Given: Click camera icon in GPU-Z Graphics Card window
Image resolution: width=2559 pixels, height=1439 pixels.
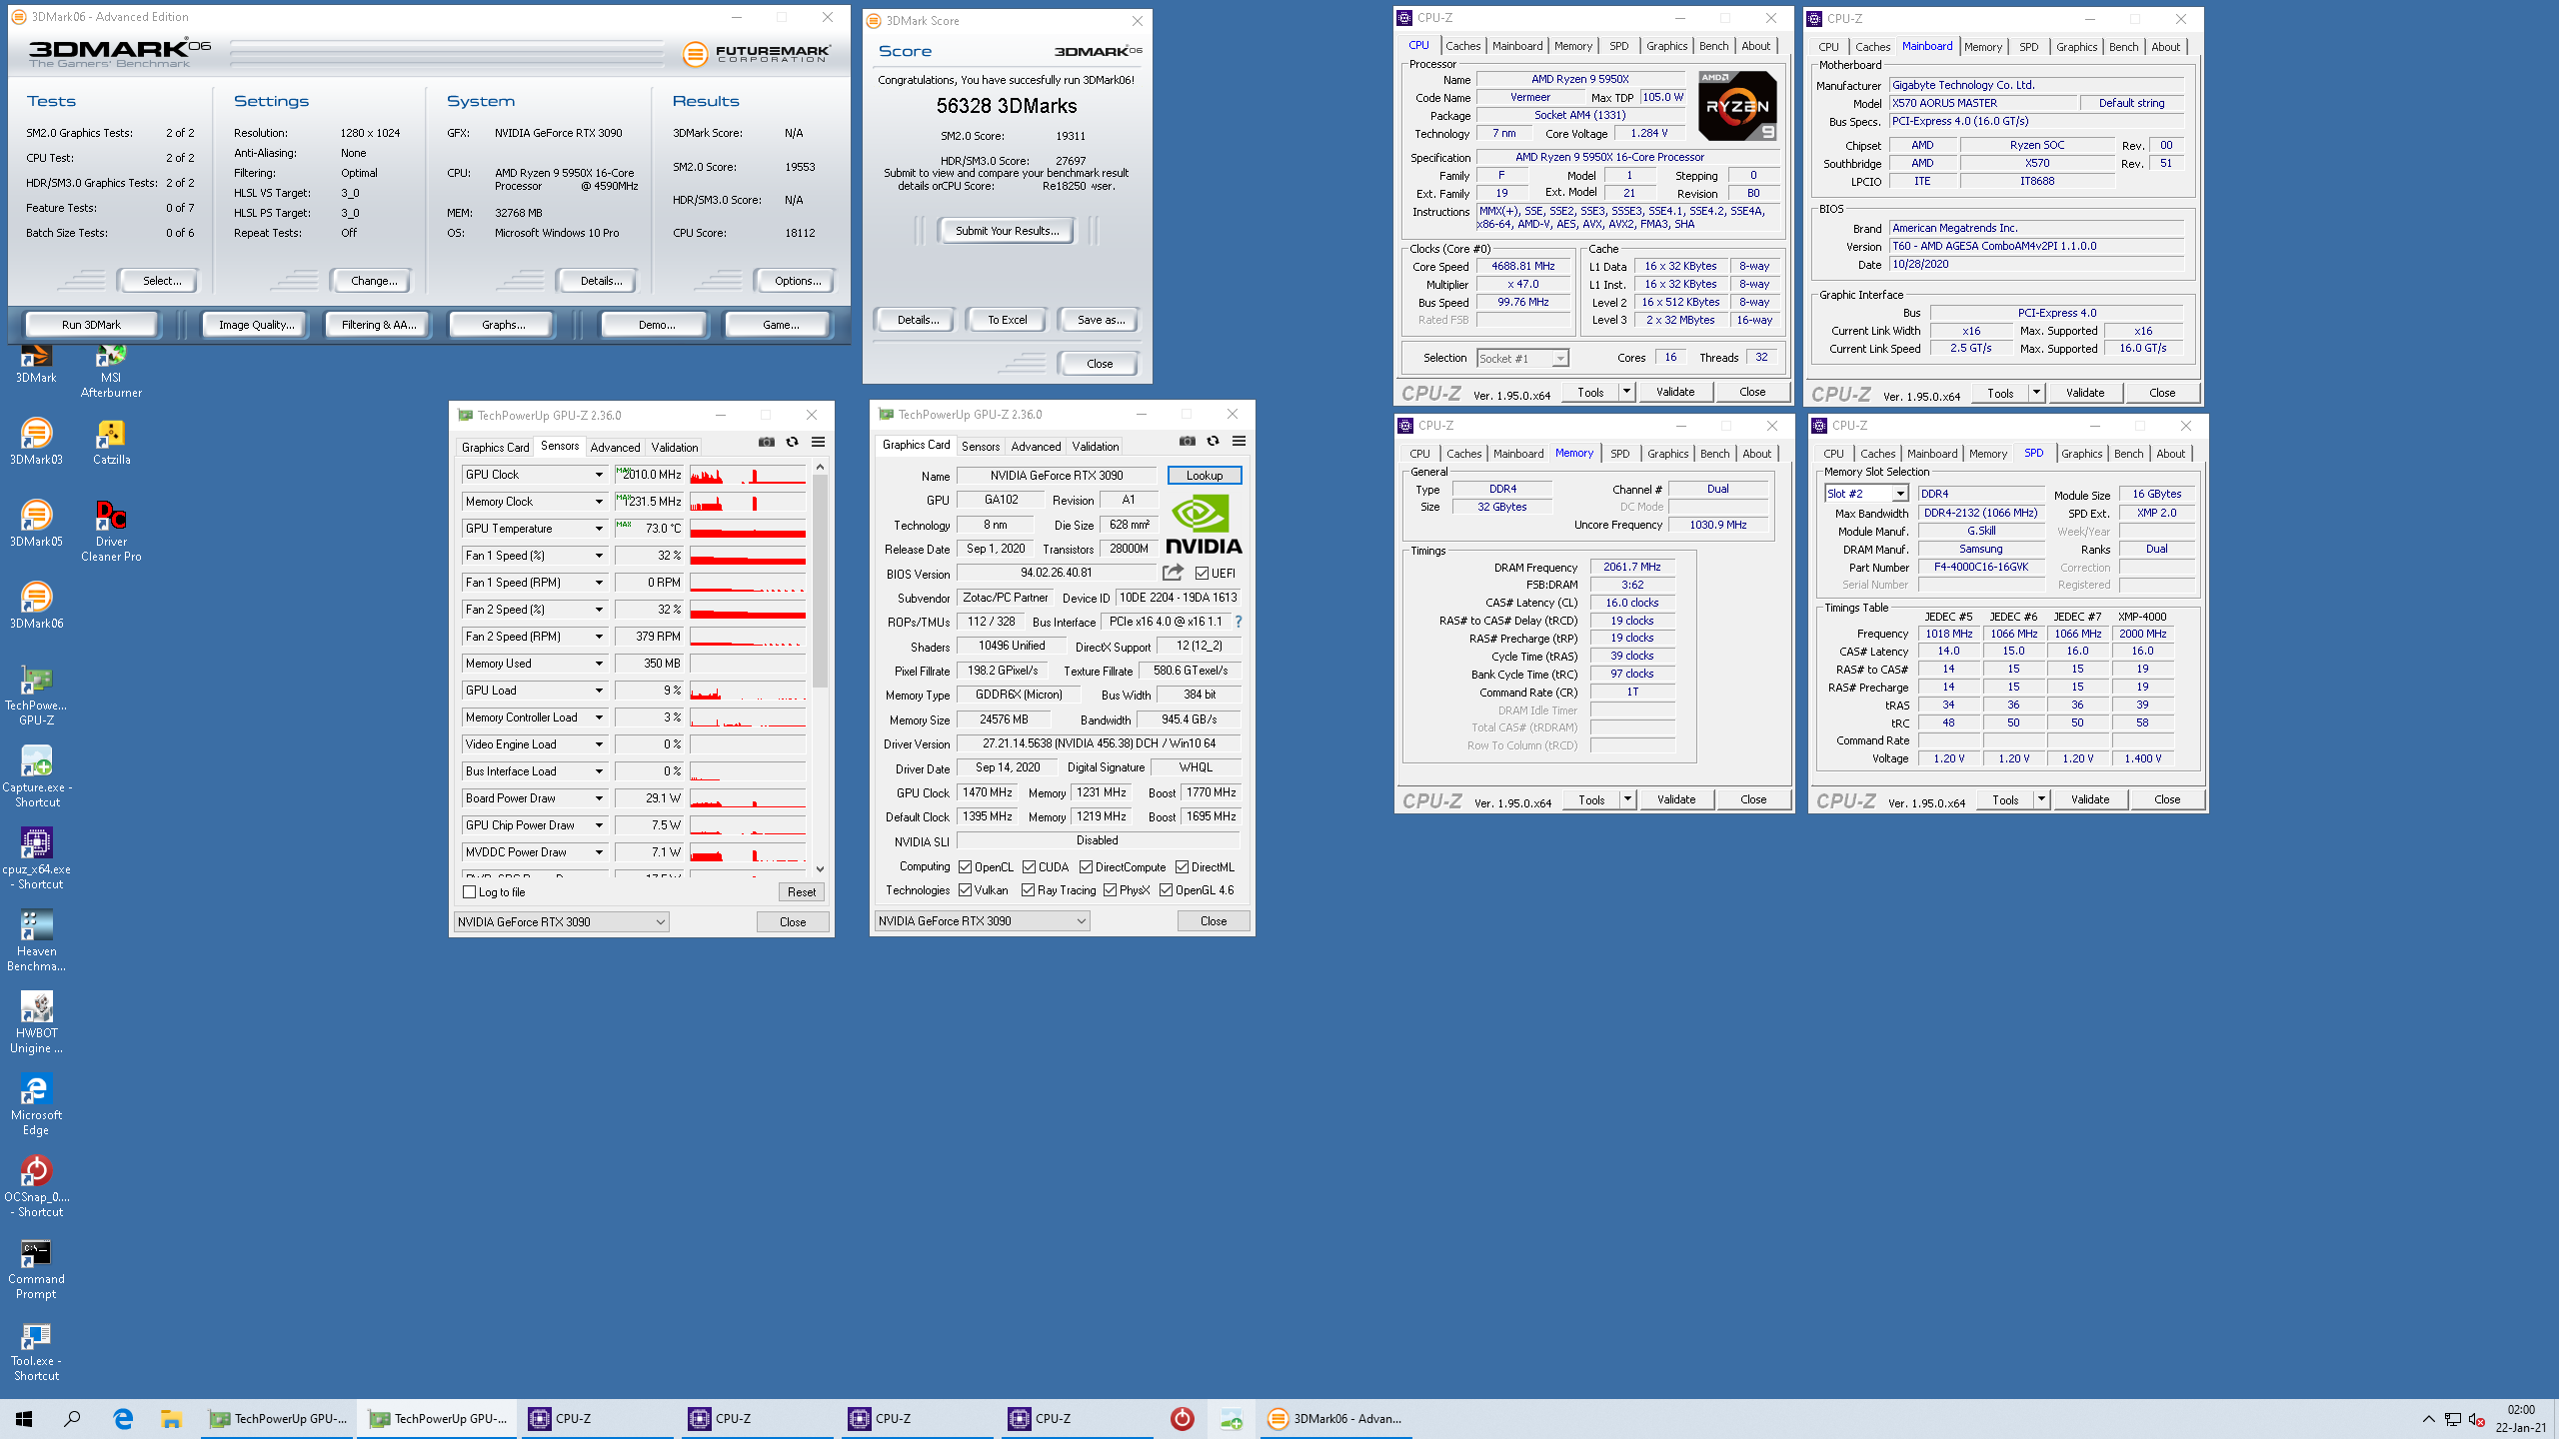Looking at the screenshot, I should point(1188,441).
